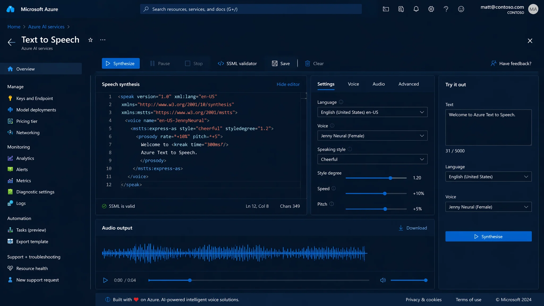Viewport: 544px width, 306px height.
Task: Switch to the Advanced tab
Action: point(409,84)
